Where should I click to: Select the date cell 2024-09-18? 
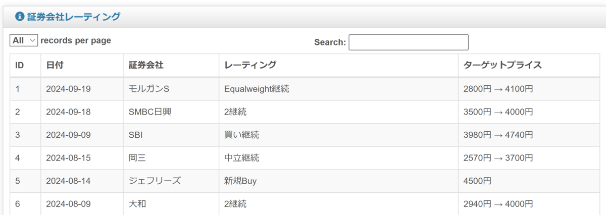click(x=82, y=112)
